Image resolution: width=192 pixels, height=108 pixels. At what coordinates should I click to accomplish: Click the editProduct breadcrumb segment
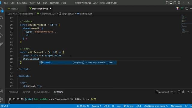point(84,14)
